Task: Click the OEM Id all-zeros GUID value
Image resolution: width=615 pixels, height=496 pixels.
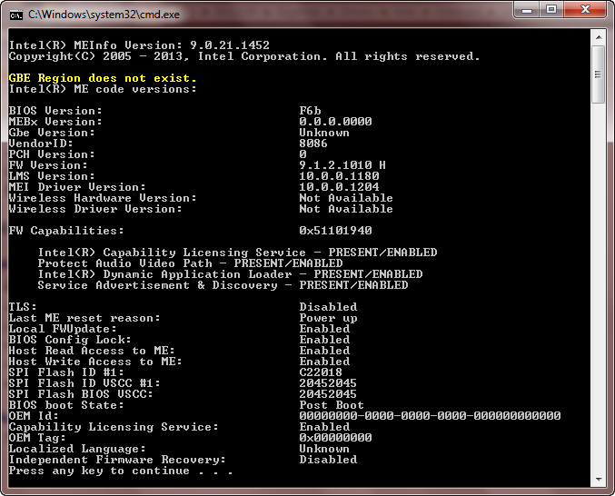Action: point(430,416)
